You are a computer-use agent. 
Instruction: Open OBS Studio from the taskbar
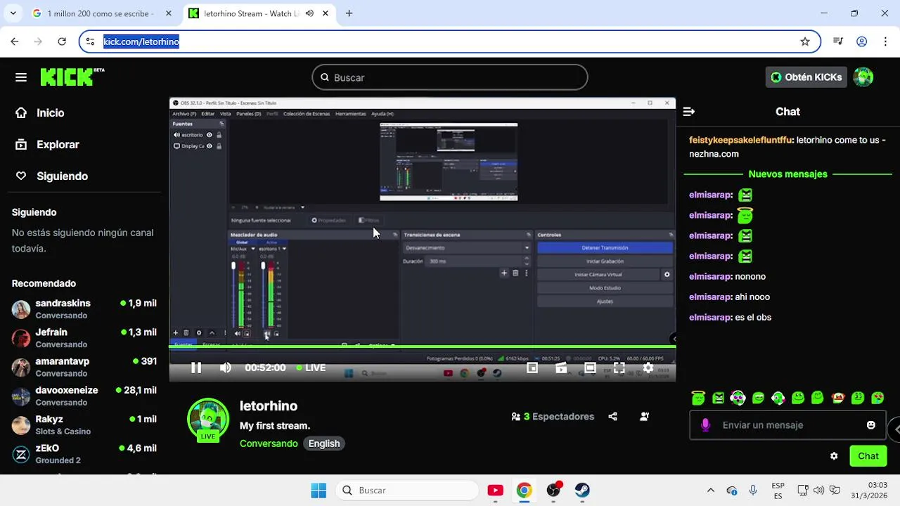(x=553, y=490)
